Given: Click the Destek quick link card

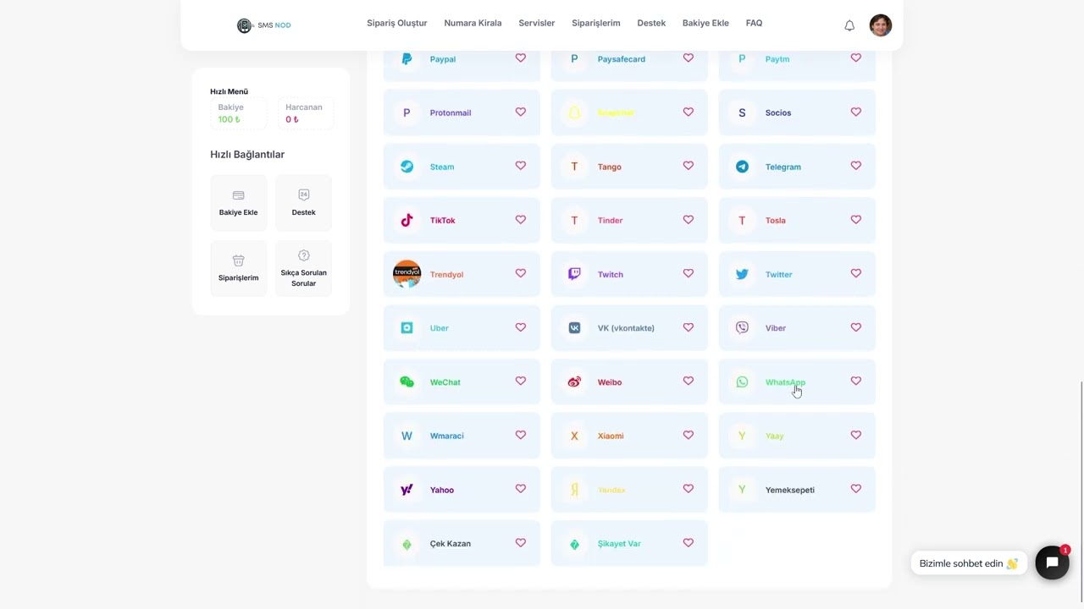Looking at the screenshot, I should coord(303,203).
